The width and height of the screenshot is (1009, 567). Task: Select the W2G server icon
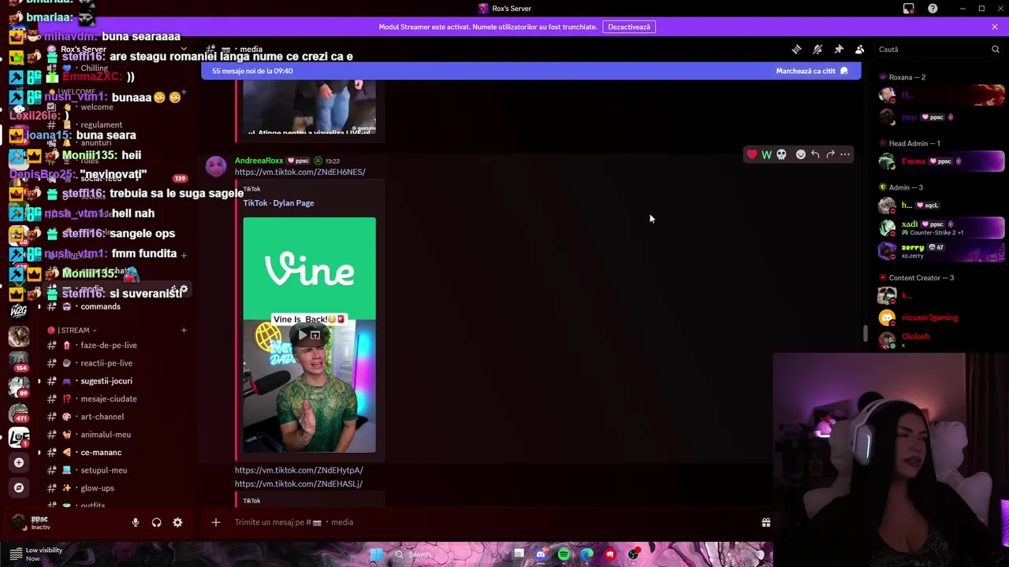(18, 310)
